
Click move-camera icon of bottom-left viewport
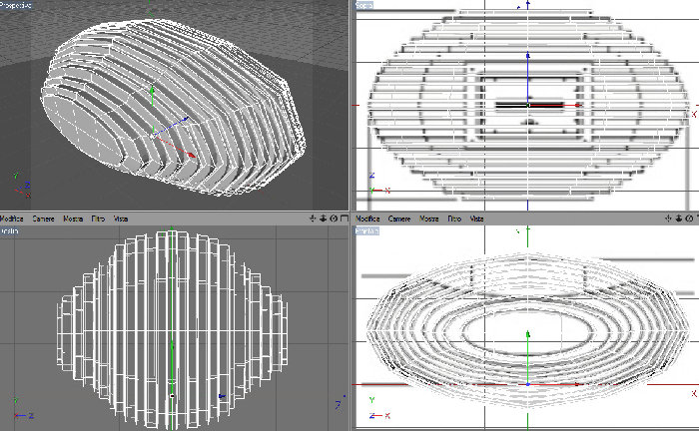[x=313, y=218]
